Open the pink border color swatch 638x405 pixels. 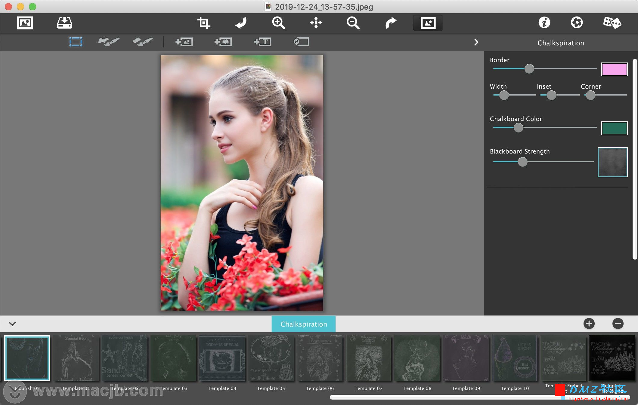pyautogui.click(x=614, y=69)
